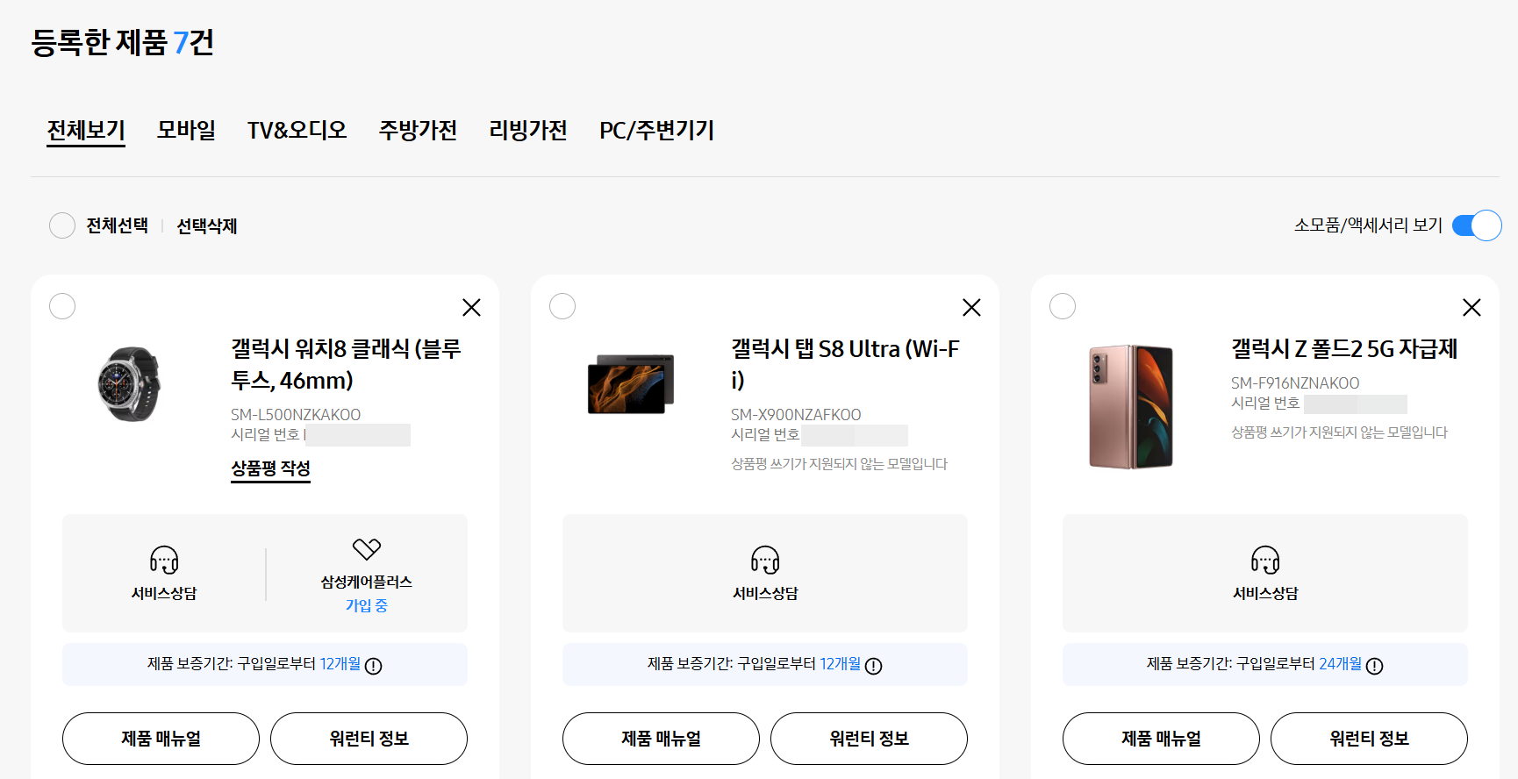Open 제품 매뉴얼 for Galaxy Tab S8 Ultra
Image resolution: width=1518 pixels, height=779 pixels.
click(x=661, y=739)
